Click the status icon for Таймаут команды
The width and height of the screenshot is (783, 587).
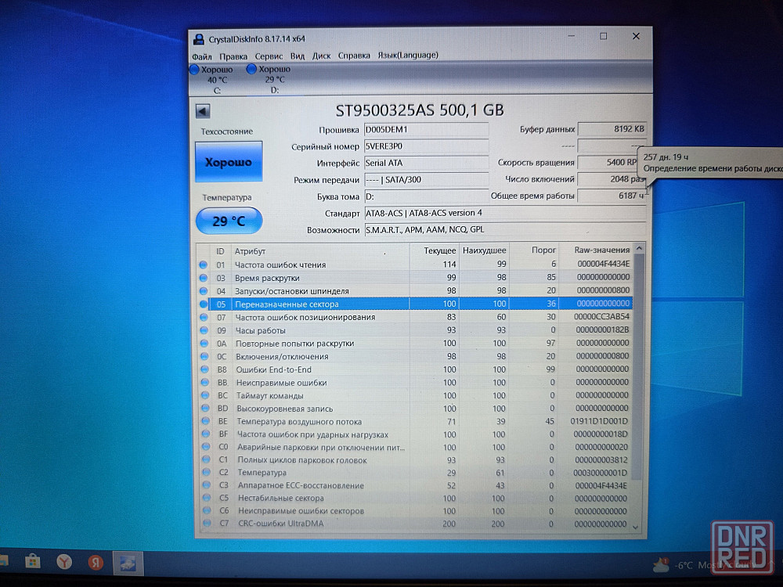click(x=205, y=395)
